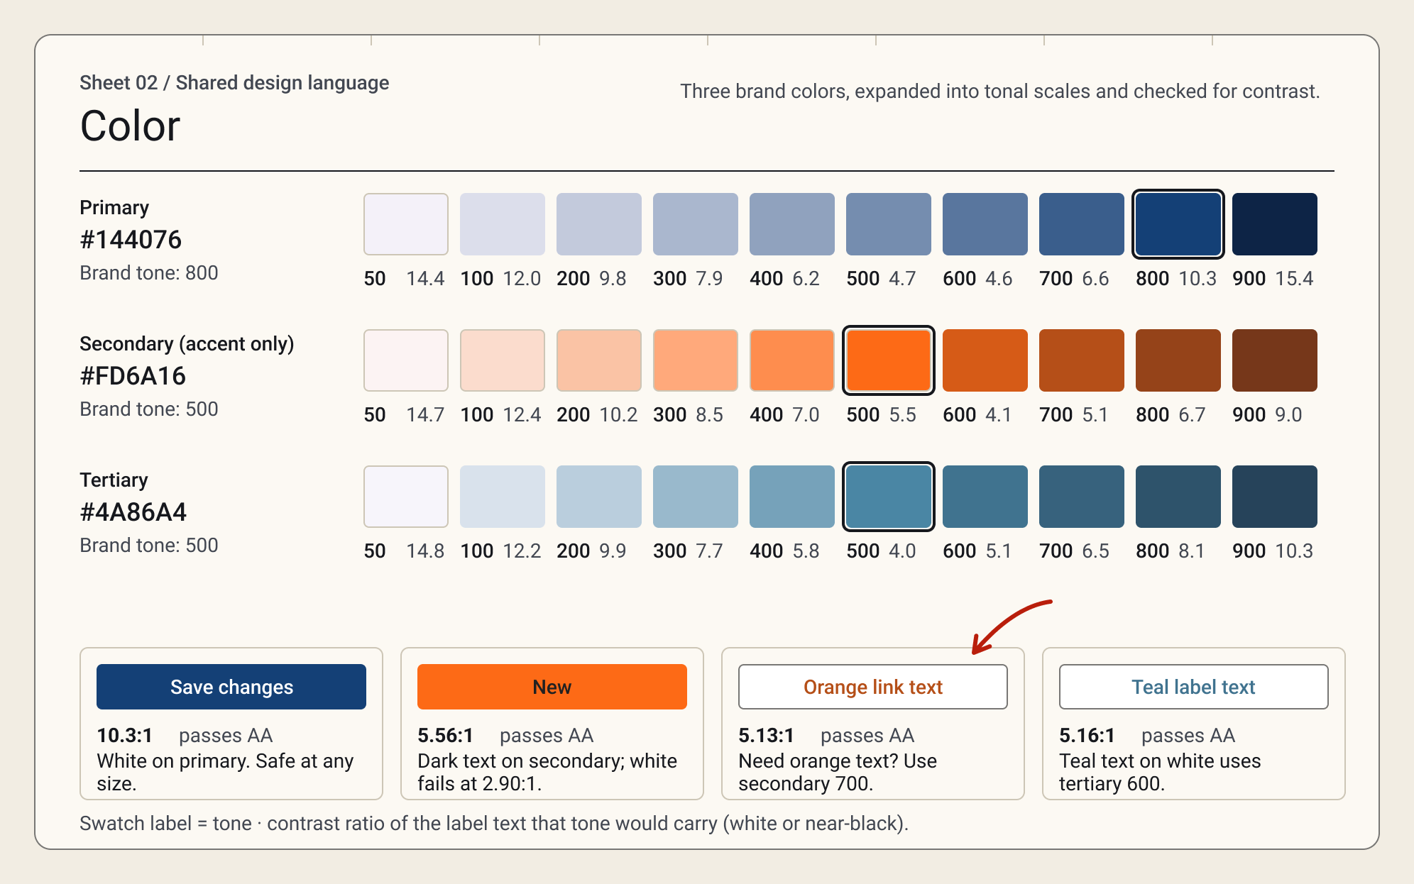Viewport: 1414px width, 884px height.
Task: Select Secondary 600 swatch
Action: click(x=985, y=360)
